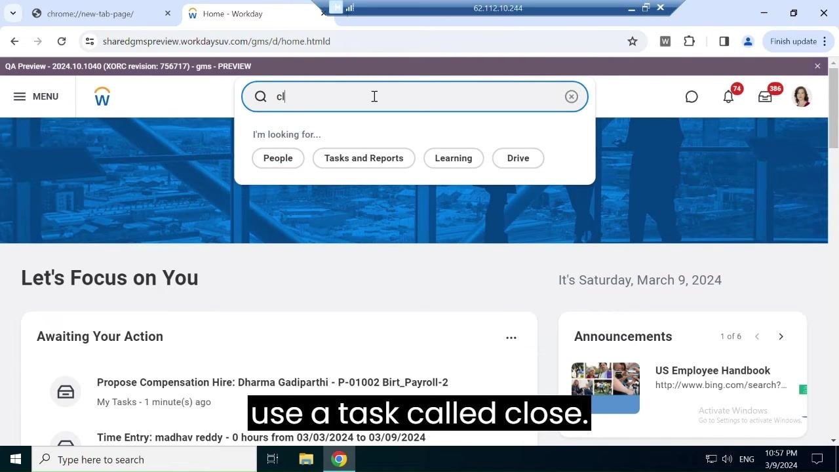Viewport: 839px width, 472px height.
Task: Filter search by Learning
Action: click(454, 158)
